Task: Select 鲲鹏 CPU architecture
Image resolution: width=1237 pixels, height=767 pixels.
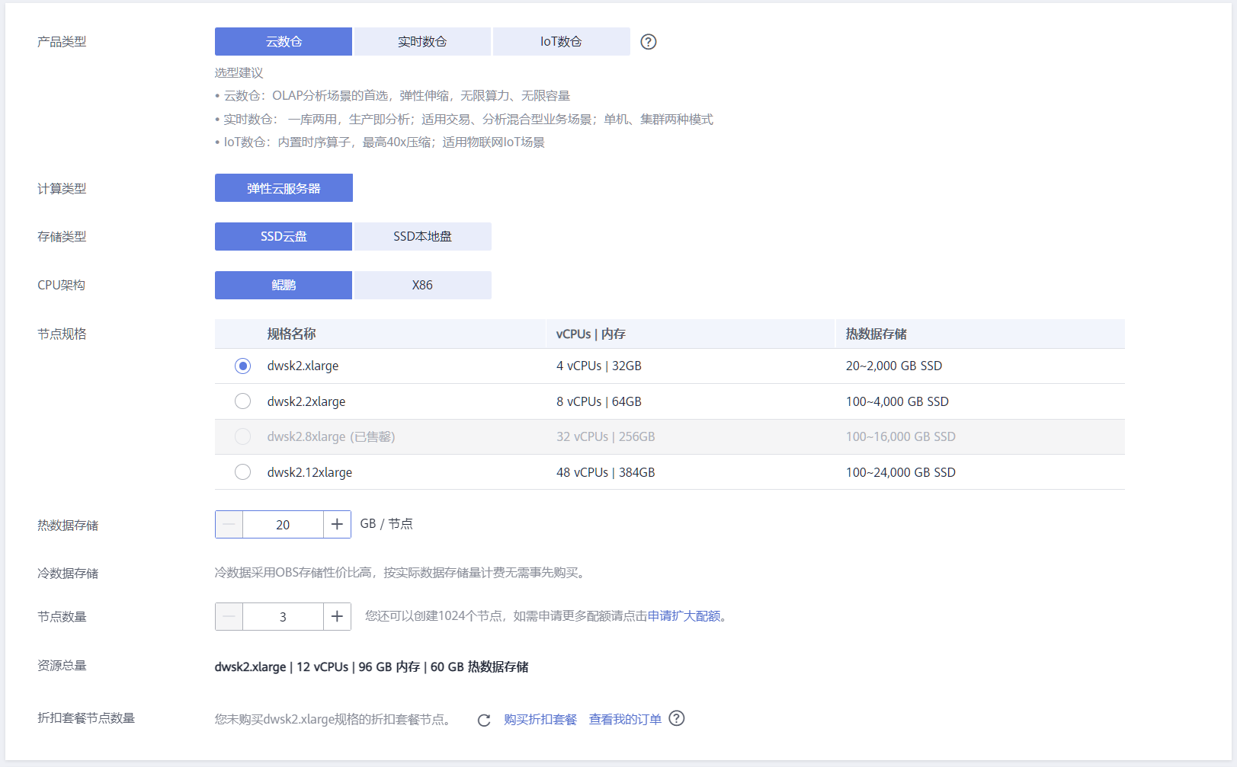Action: point(284,286)
